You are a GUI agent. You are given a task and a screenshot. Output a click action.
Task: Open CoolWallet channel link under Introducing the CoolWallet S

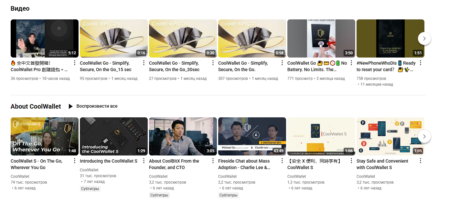89,170
